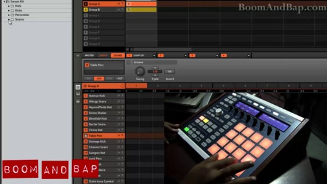Click the Cycle 1/8 value field
Image resolution: width=327 pixels, height=184 pixels.
(x=155, y=72)
